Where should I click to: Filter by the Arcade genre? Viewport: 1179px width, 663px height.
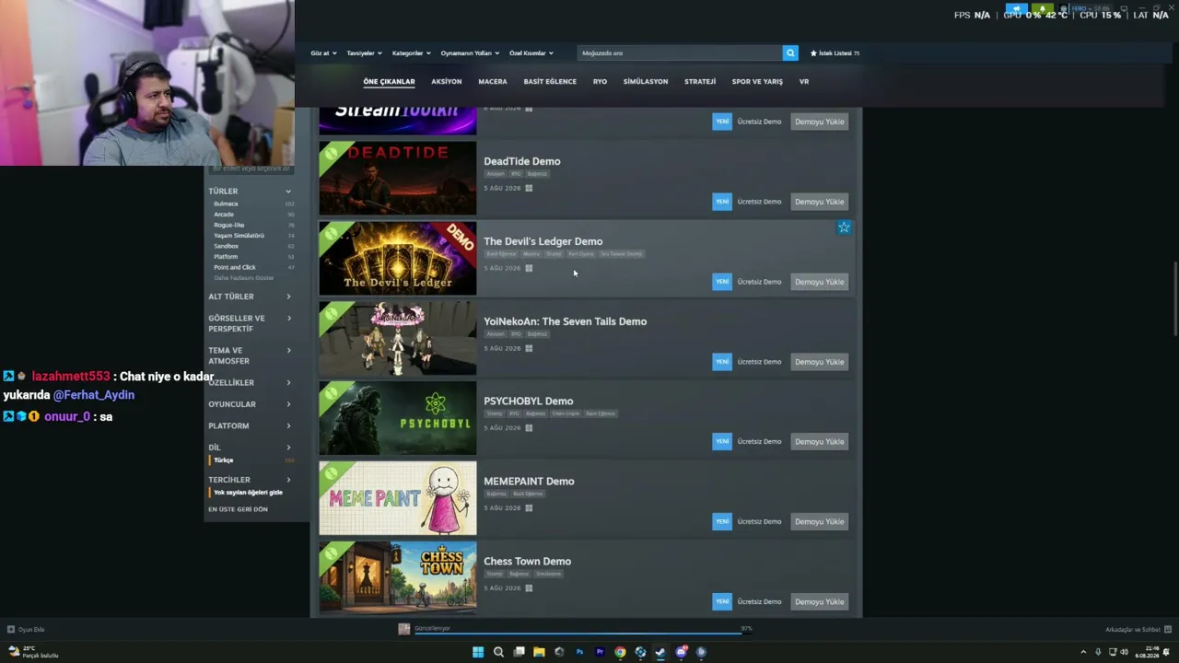click(224, 215)
